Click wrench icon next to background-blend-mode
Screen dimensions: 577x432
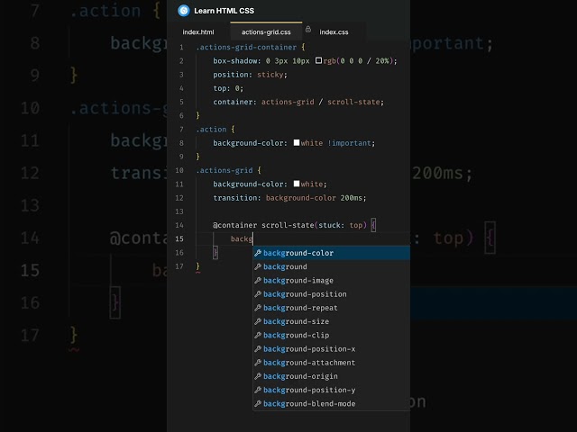pos(258,404)
